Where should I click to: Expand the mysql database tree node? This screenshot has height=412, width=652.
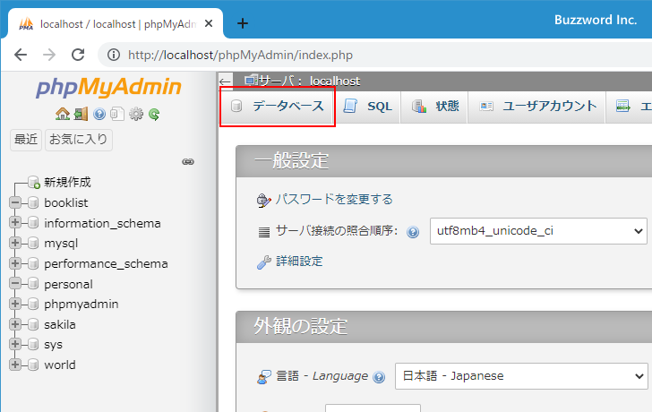click(15, 243)
